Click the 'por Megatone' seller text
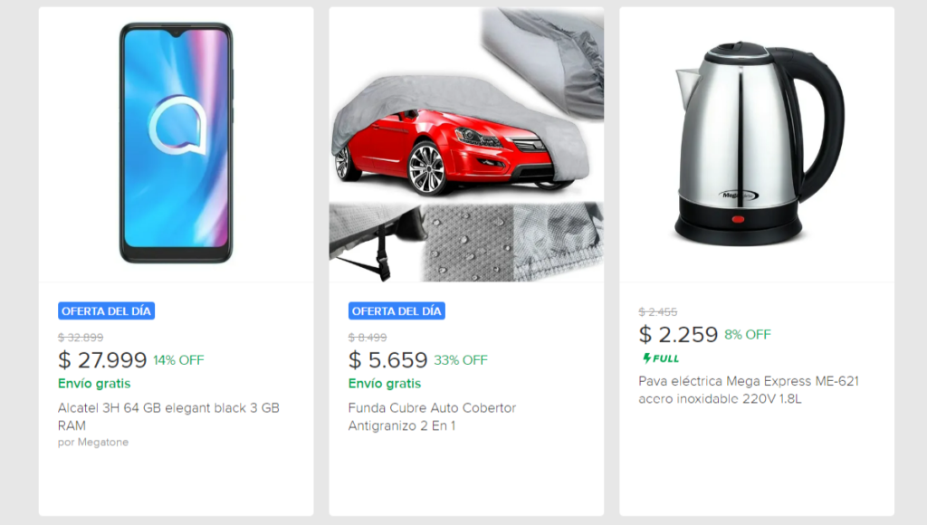The width and height of the screenshot is (927, 525). coord(93,443)
